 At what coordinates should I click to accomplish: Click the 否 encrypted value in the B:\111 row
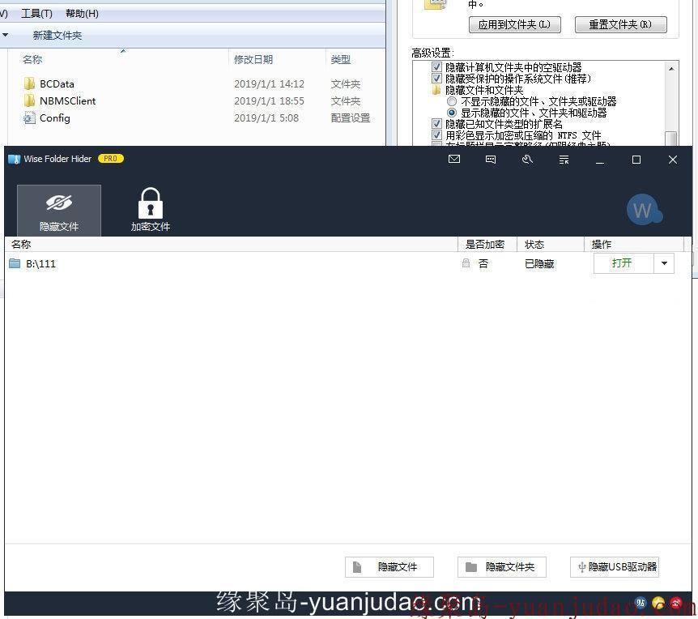(x=483, y=264)
